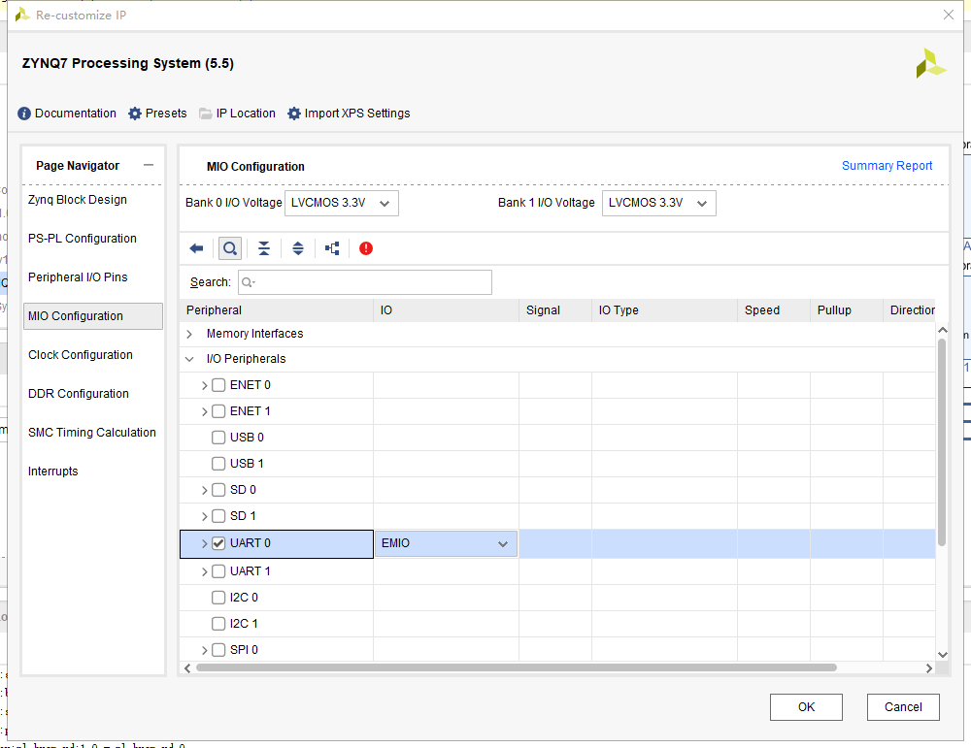Go to DDR Configuration page
The height and width of the screenshot is (748, 971).
(79, 394)
